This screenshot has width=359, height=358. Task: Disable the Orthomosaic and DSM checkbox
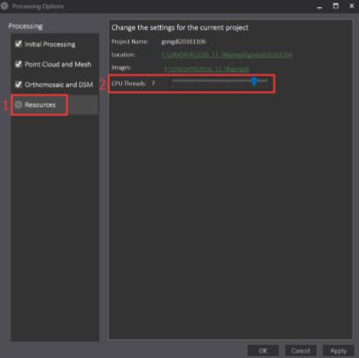pyautogui.click(x=18, y=85)
